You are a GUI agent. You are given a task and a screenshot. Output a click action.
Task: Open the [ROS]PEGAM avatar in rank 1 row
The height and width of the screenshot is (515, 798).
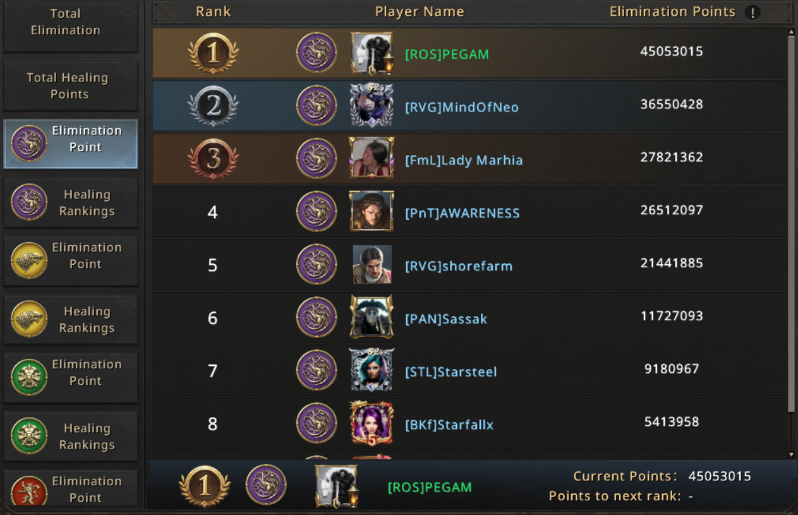(x=373, y=53)
